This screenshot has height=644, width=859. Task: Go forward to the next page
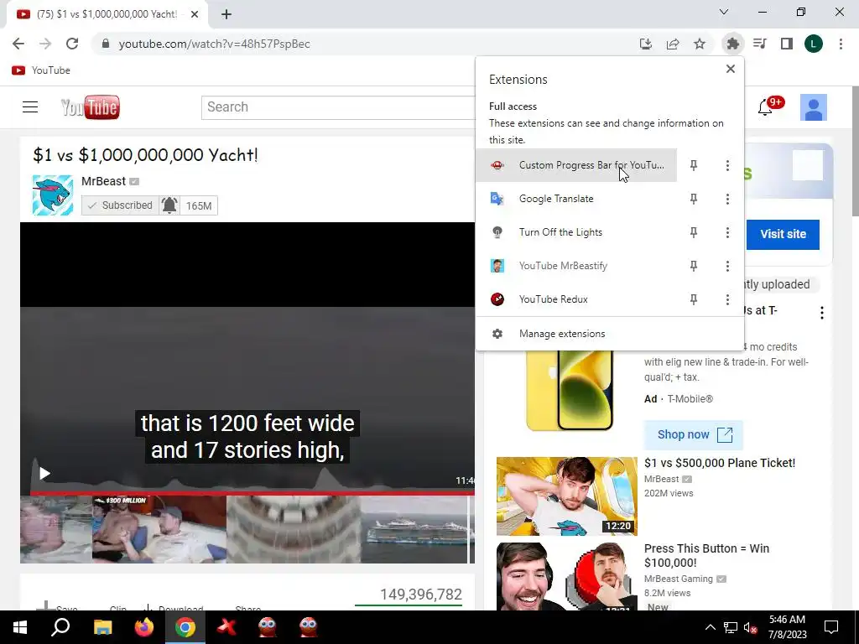tap(45, 44)
